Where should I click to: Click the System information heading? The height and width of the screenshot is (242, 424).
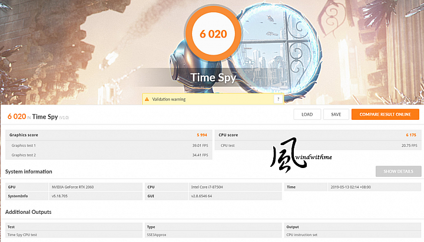tap(29, 172)
